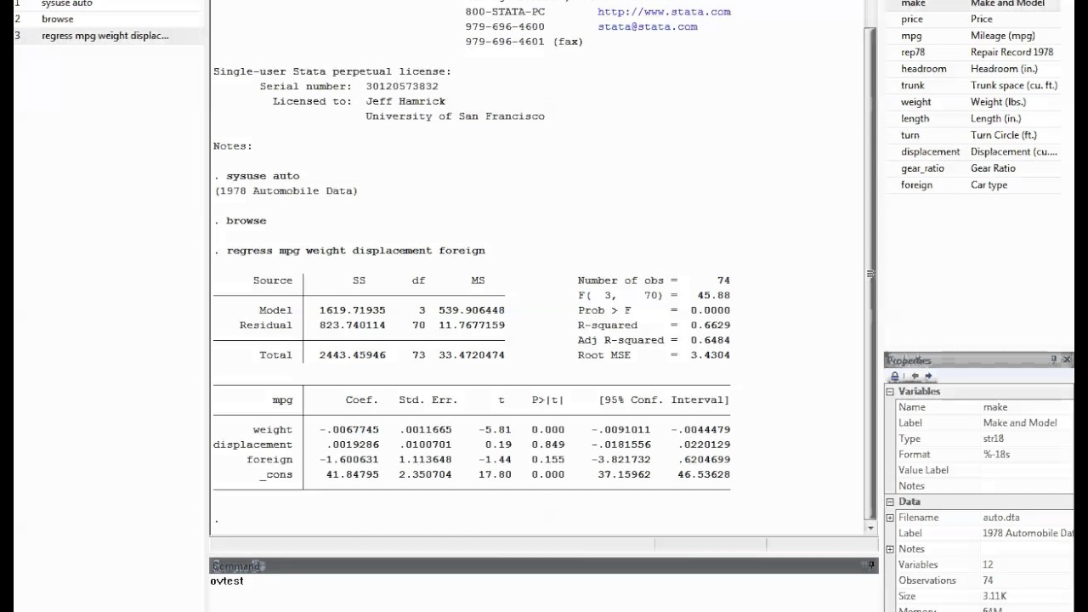This screenshot has height=612, width=1088.
Task: Pin the Properties panel with pushpin icon
Action: [1054, 360]
